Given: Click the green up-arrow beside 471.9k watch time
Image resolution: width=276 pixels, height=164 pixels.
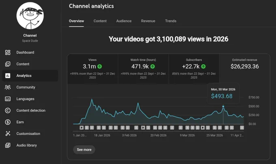Looking at the screenshot, I should point(153,66).
